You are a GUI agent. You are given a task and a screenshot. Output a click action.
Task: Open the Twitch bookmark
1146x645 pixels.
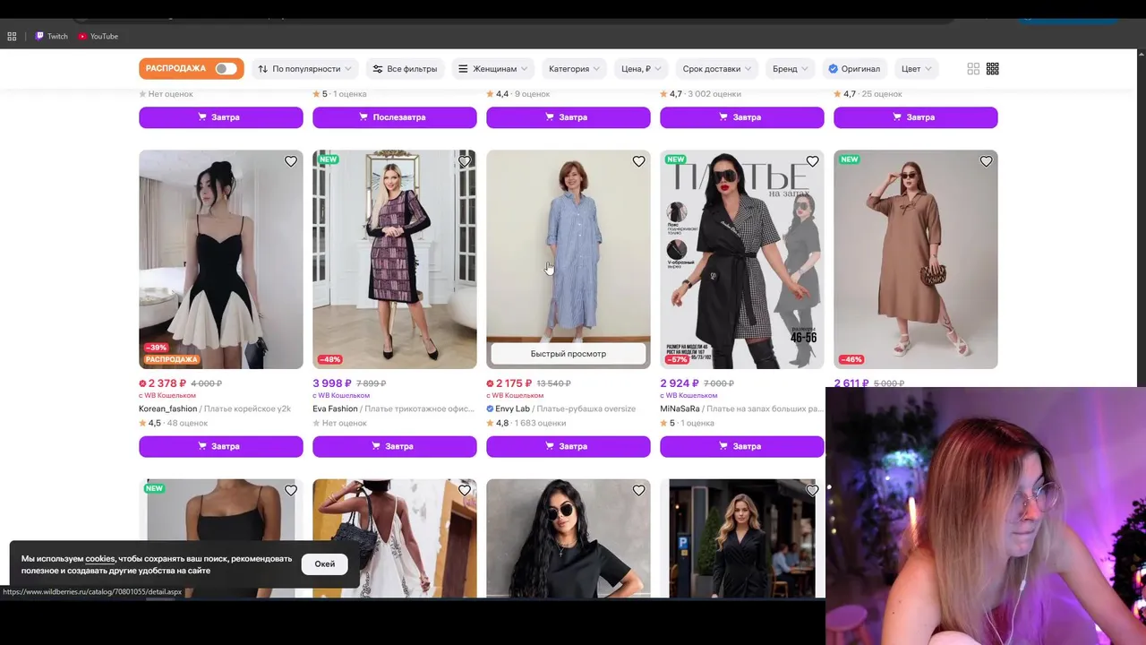click(52, 37)
